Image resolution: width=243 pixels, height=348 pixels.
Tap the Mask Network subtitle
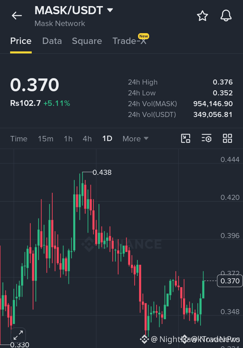[x=60, y=24]
